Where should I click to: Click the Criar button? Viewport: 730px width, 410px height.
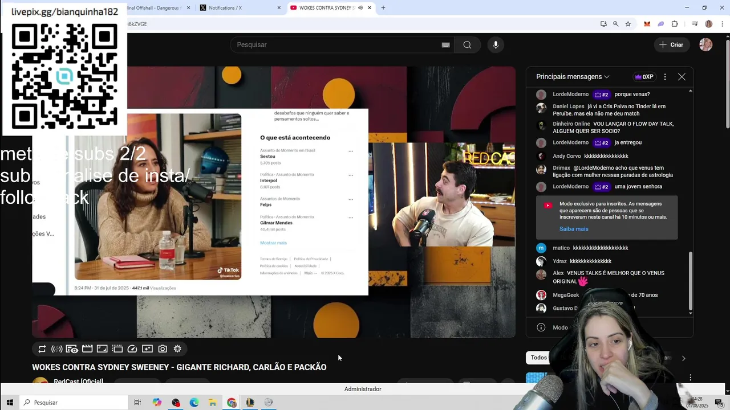pyautogui.click(x=671, y=45)
